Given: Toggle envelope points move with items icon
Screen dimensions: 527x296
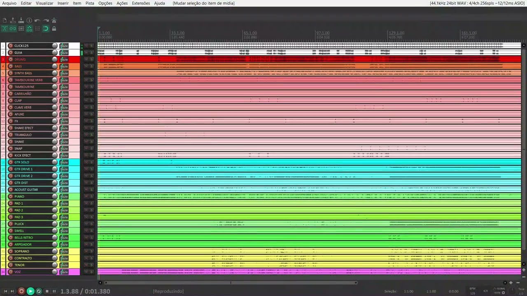Looking at the screenshot, I should click(x=29, y=29).
